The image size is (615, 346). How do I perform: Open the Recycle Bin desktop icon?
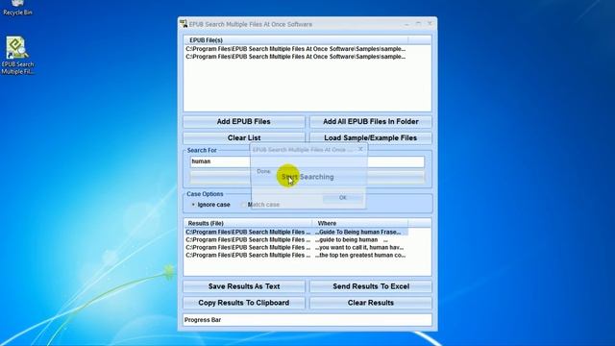pos(17,8)
